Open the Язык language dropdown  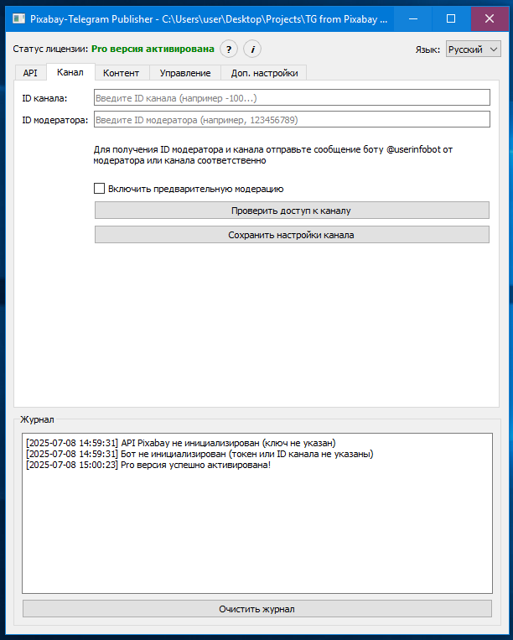(473, 49)
